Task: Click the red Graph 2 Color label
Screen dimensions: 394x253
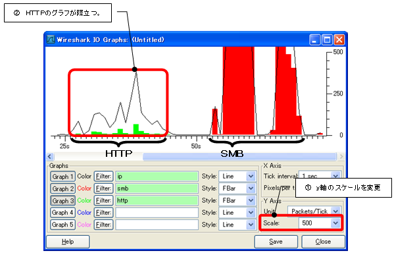Action: 84,188
